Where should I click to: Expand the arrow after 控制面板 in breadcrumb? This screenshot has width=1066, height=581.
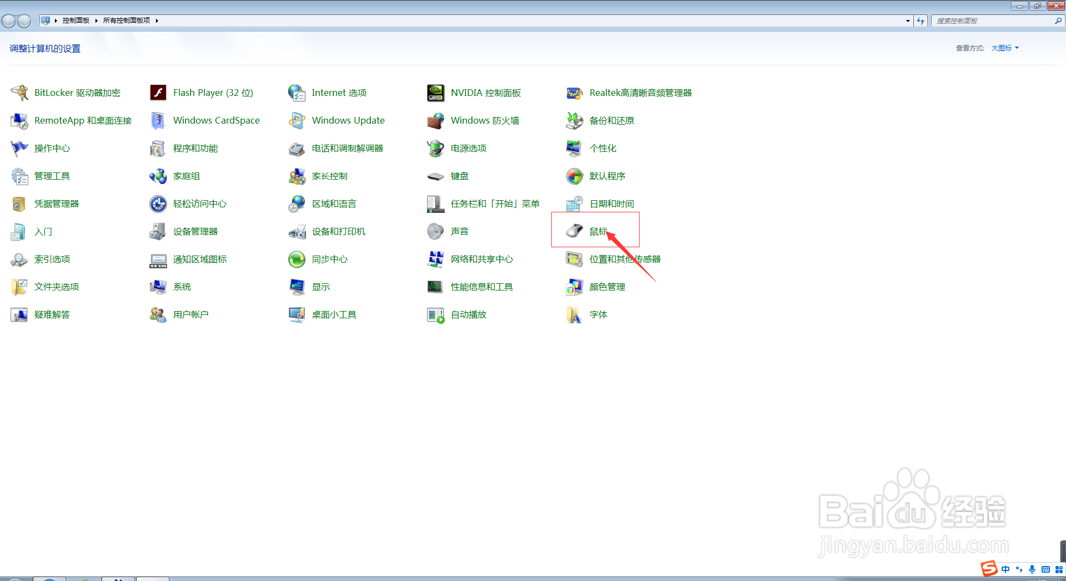click(96, 21)
